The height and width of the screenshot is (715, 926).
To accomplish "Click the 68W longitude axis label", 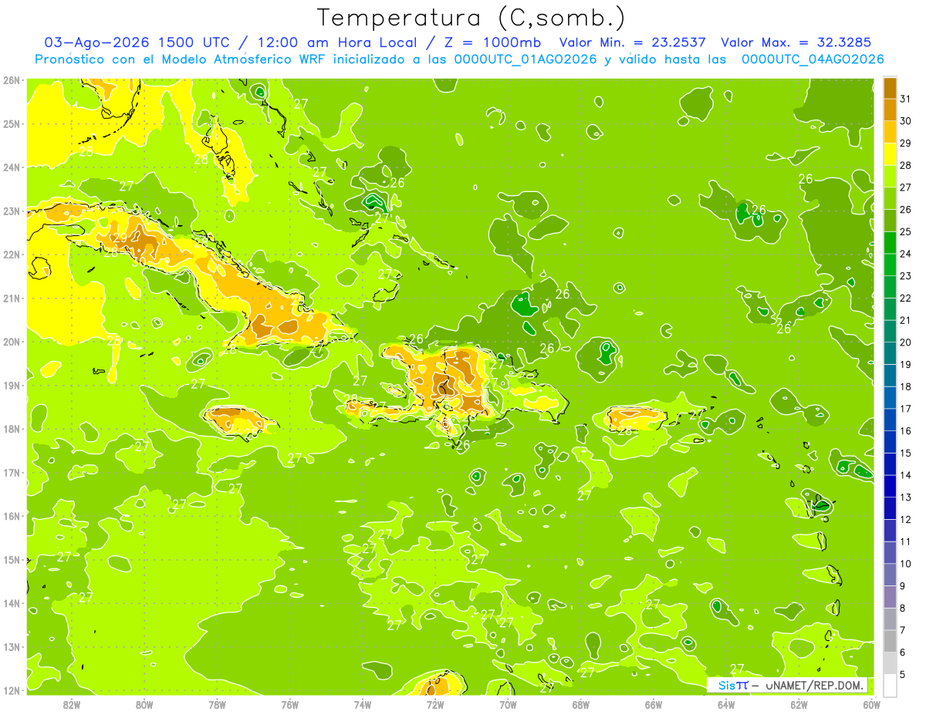I will 580,704.
